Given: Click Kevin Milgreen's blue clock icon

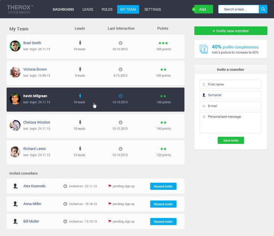Looking at the screenshot, I should pyautogui.click(x=120, y=96).
